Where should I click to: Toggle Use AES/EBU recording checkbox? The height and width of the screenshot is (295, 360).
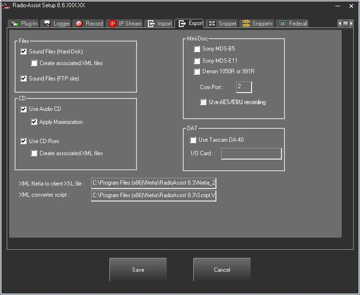coord(203,102)
